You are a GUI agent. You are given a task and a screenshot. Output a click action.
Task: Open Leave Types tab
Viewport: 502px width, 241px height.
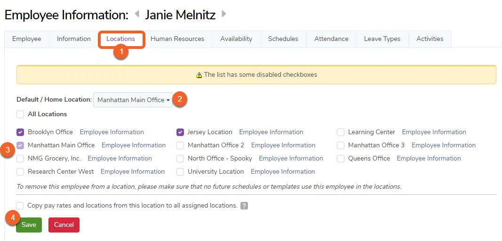coord(382,39)
